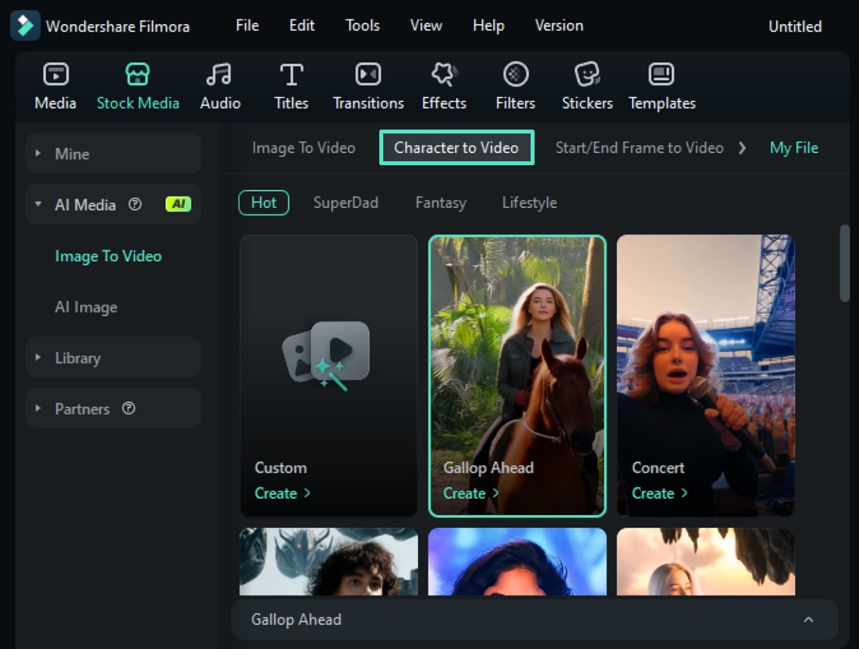Expand the Library section
The height and width of the screenshot is (649, 859).
coord(38,358)
